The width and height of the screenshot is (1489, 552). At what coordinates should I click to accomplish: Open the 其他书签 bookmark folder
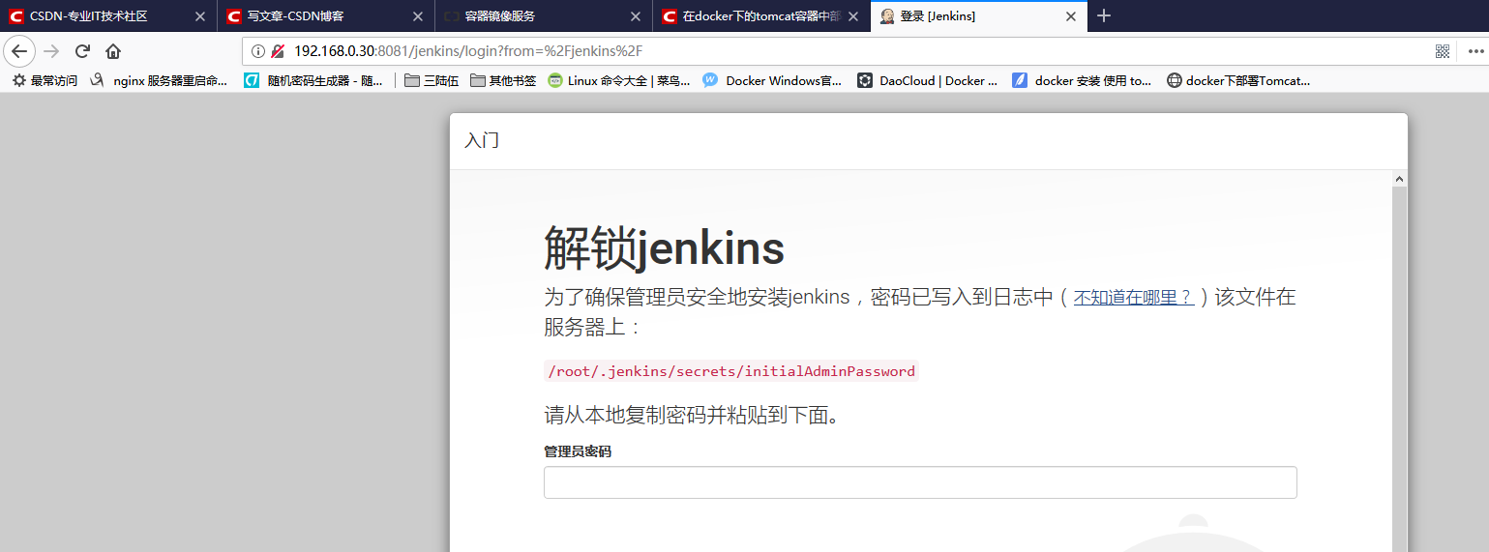tap(503, 81)
